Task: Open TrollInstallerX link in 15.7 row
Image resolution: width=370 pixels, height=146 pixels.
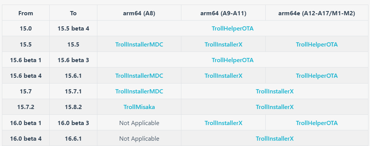Action: click(x=275, y=91)
